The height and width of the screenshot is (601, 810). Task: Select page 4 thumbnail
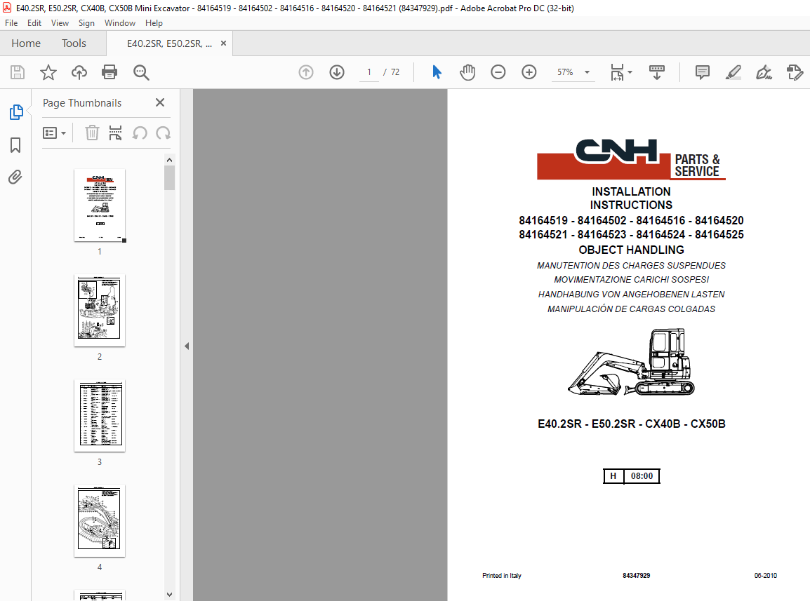tap(100, 521)
